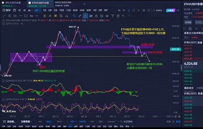Select the 1分 timeframe in top toolbar
Viewport: 203px width, 129px height.
click(x=45, y=10)
